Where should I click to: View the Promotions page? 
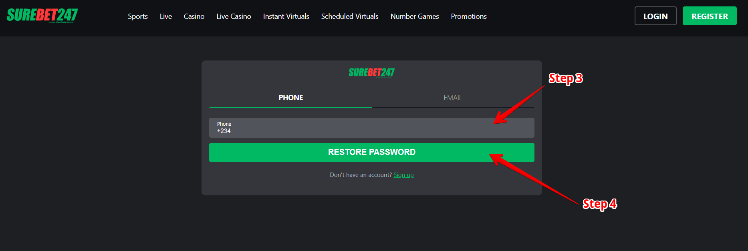[x=469, y=16]
